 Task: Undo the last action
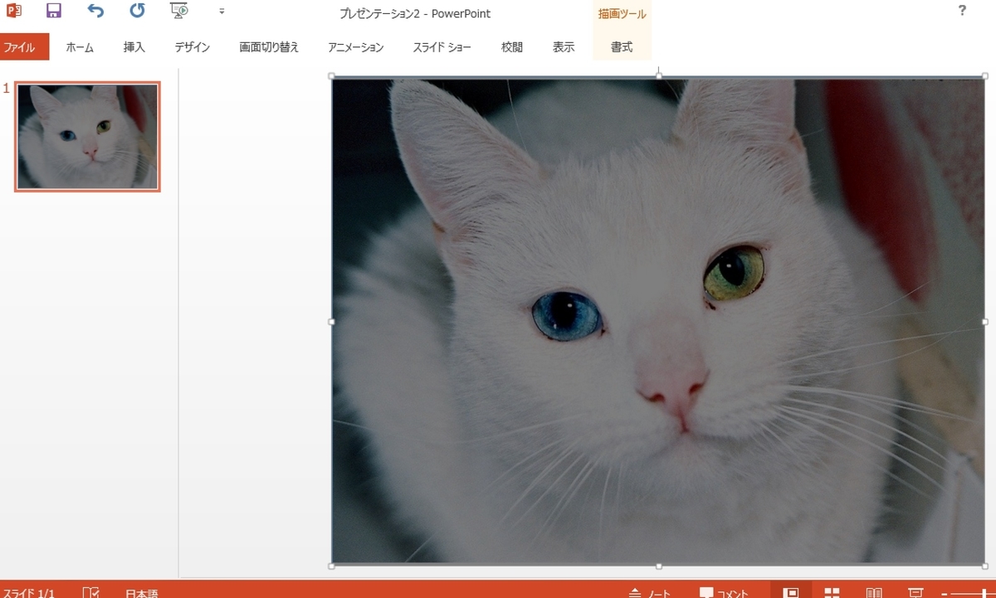(x=95, y=11)
